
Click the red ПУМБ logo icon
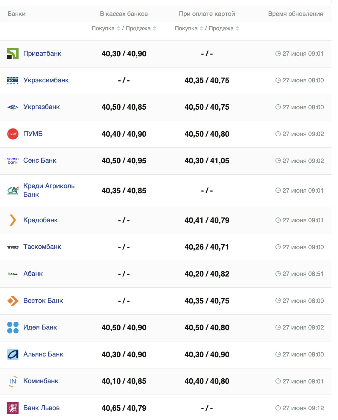(x=13, y=134)
